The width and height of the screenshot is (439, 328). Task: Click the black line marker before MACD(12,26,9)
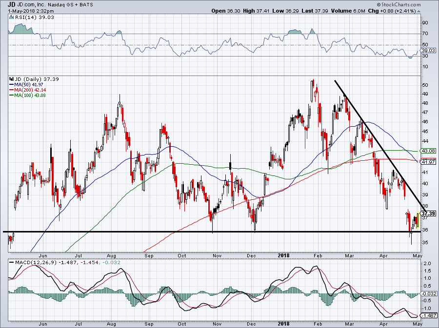point(11,263)
